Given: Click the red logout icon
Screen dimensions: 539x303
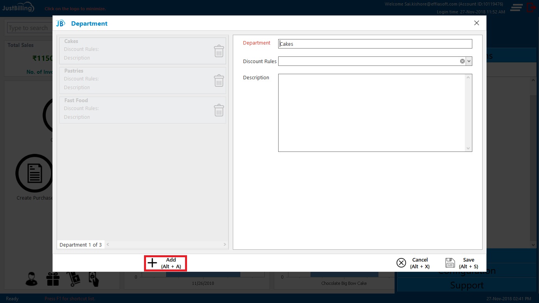Looking at the screenshot, I should click(x=531, y=7).
